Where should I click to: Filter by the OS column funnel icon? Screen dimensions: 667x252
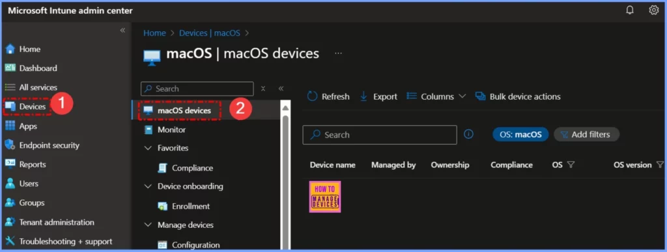point(571,165)
